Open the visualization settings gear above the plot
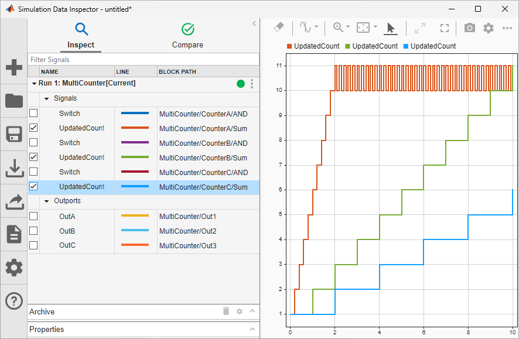The image size is (519, 339). click(488, 28)
